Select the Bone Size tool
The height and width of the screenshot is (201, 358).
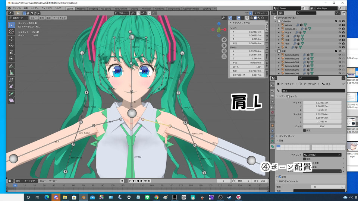tap(11, 87)
